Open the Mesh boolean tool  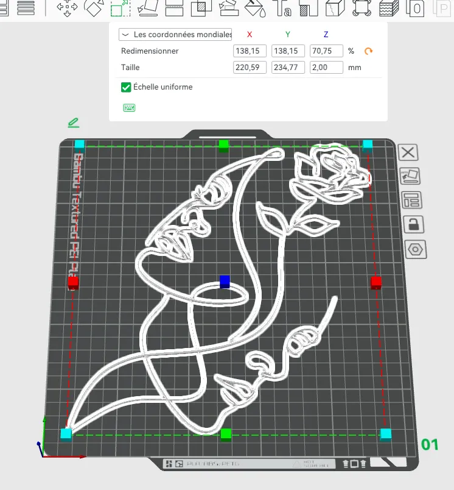pos(201,7)
